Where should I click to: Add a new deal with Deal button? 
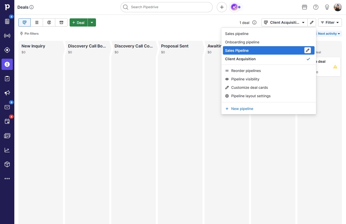[x=79, y=22]
